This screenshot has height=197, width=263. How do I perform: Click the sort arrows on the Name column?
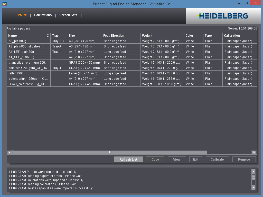click(48, 35)
